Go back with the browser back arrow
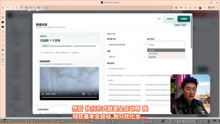 point(2,8)
